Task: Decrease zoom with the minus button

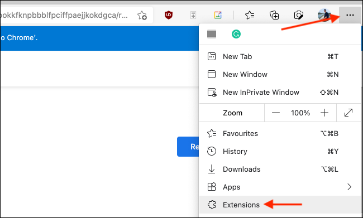Action: click(x=276, y=113)
